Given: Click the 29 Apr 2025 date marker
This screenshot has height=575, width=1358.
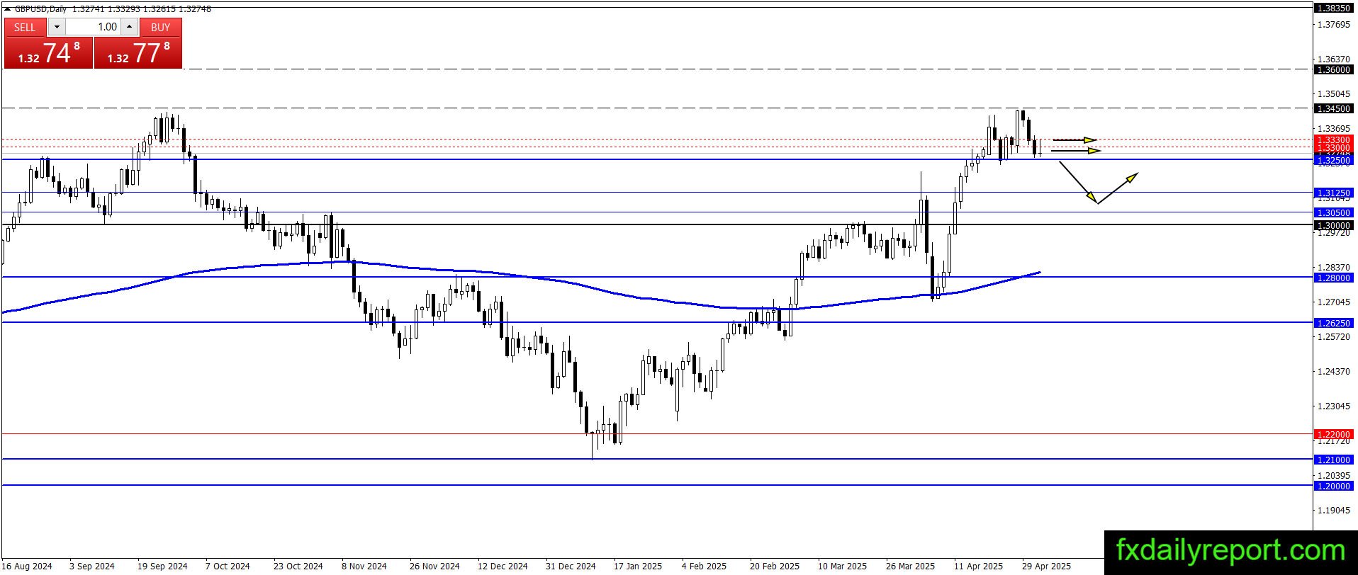Looking at the screenshot, I should 1046,567.
